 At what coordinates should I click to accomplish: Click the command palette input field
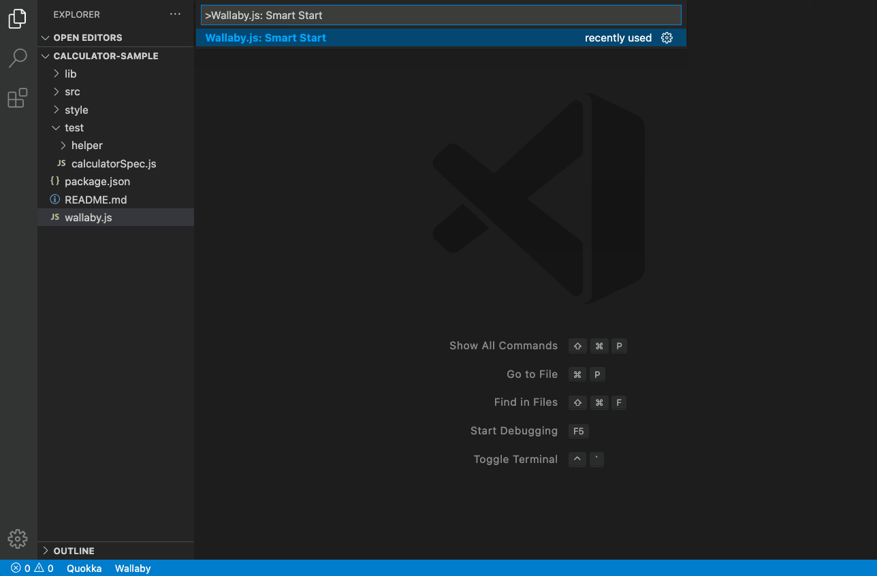(441, 15)
